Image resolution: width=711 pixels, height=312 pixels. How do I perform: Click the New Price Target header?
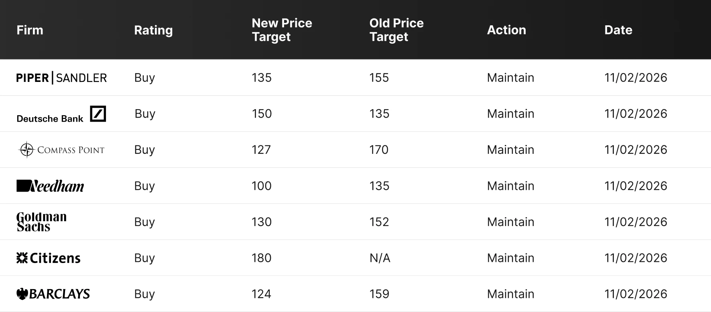282,30
